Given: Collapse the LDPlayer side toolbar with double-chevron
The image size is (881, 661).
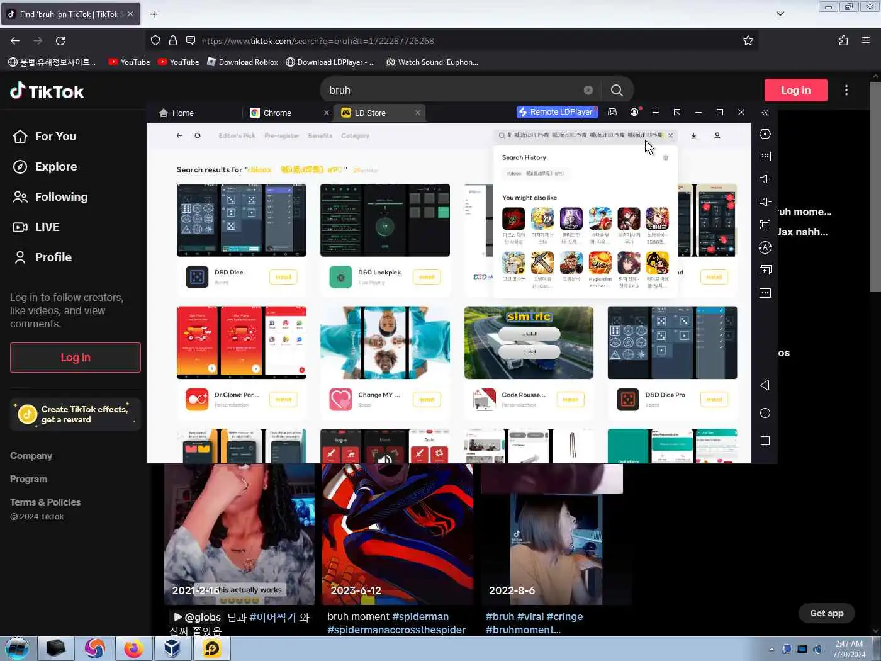Looking at the screenshot, I should 765,113.
